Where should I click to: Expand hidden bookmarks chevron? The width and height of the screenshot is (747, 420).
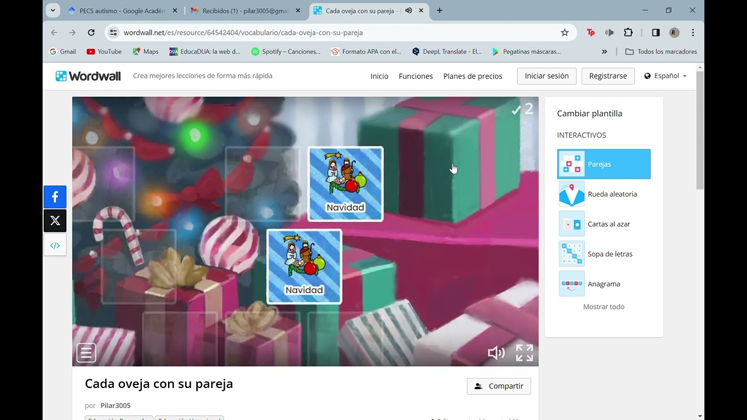[604, 51]
